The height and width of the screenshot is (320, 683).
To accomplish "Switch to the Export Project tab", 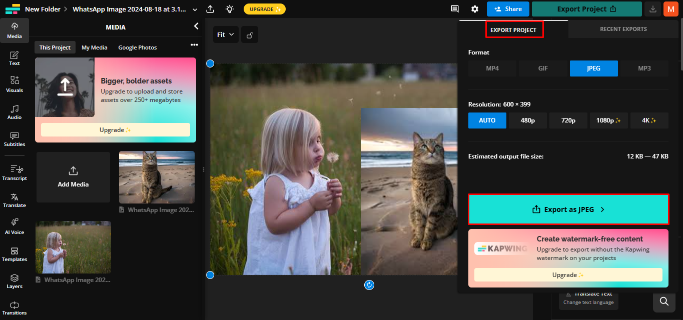I will coord(513,30).
